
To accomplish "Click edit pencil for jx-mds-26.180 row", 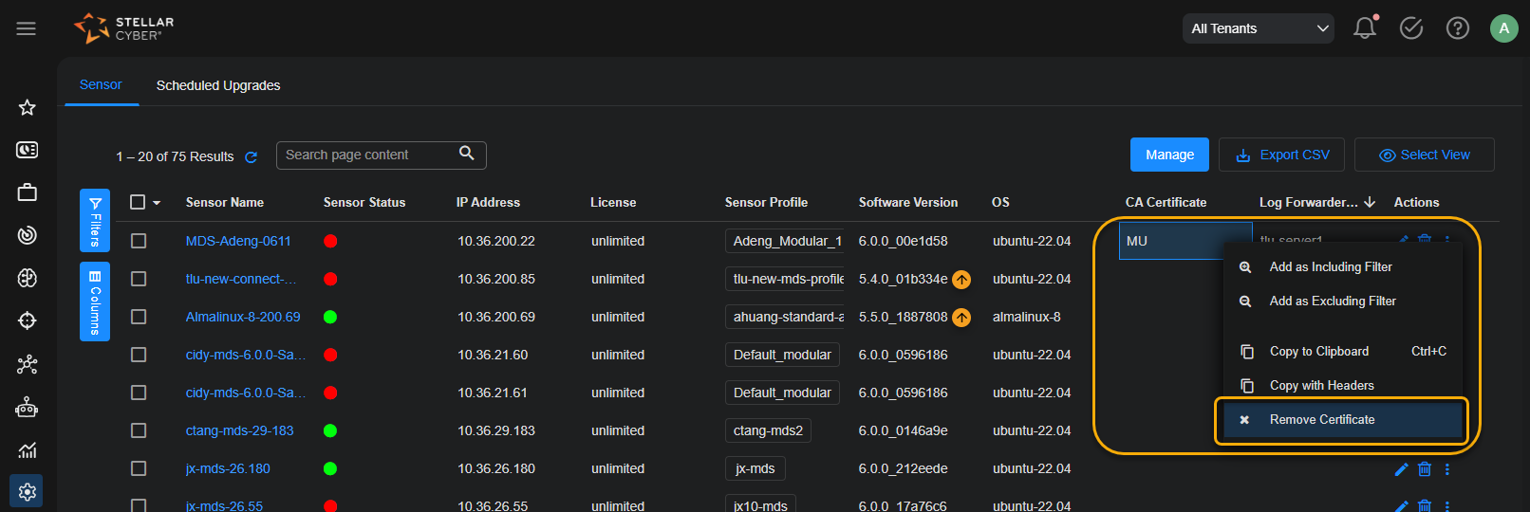I will [1401, 469].
